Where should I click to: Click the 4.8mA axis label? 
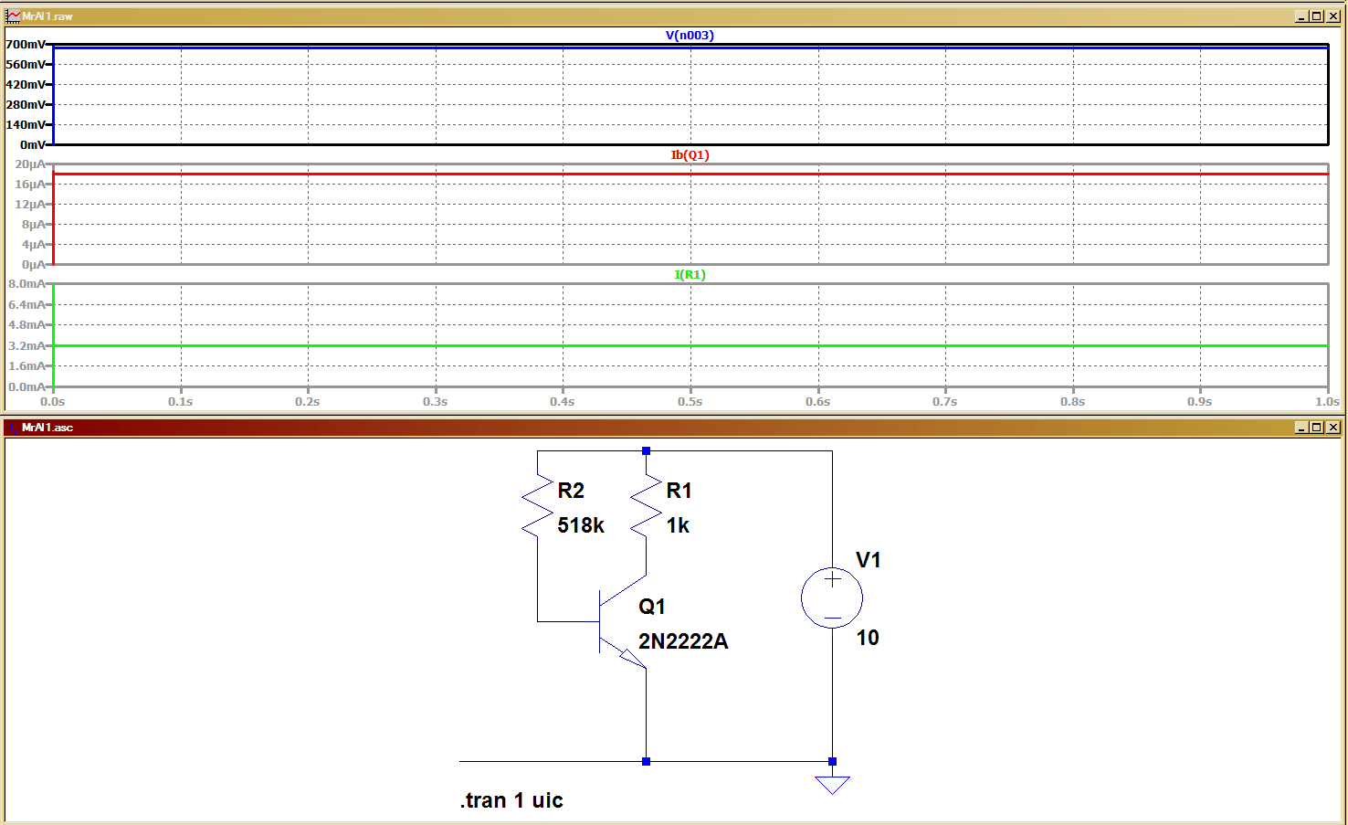tap(26, 324)
